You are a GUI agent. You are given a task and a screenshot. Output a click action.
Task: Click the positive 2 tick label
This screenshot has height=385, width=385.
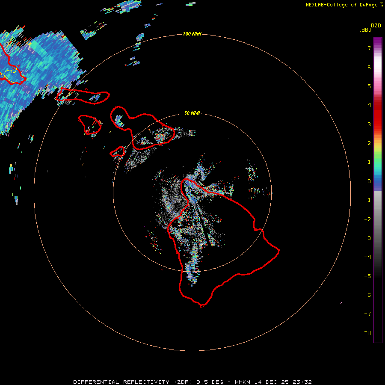tap(369, 143)
